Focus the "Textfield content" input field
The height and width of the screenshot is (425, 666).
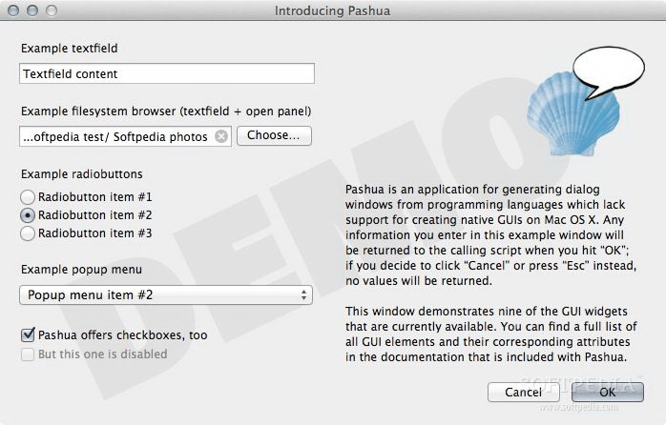[166, 73]
